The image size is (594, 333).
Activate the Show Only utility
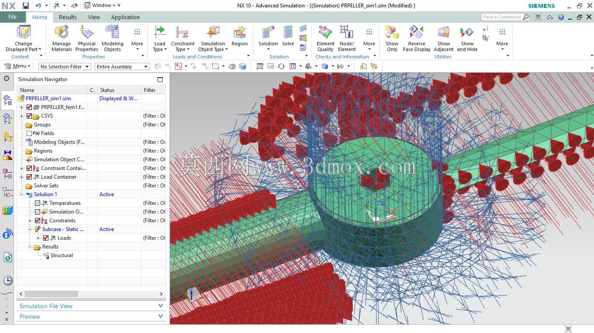pyautogui.click(x=392, y=39)
